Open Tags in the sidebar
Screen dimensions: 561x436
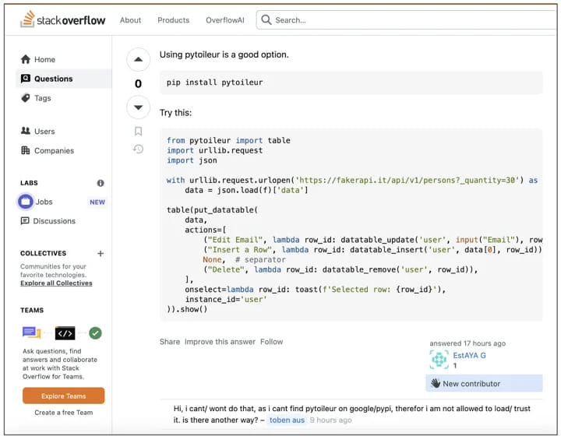click(43, 98)
